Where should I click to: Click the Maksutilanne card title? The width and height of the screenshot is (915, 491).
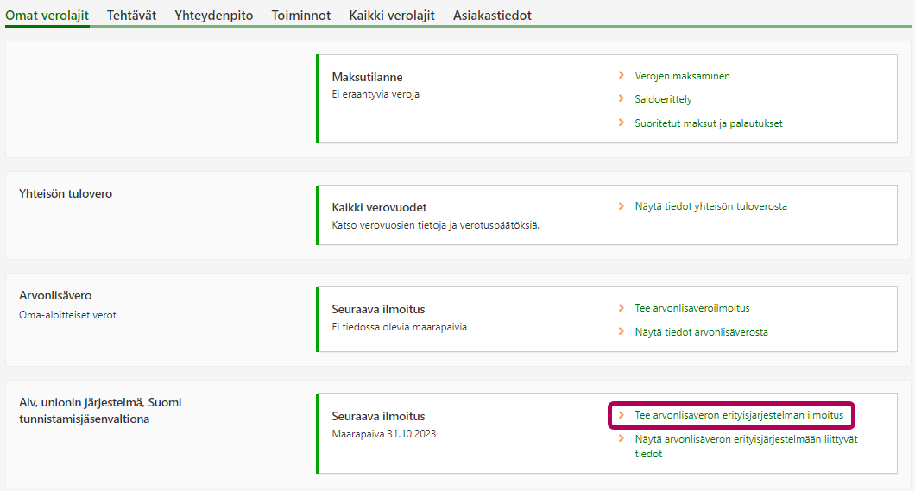367,78
